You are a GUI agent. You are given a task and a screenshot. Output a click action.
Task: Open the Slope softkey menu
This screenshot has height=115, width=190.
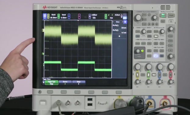coord(79,83)
